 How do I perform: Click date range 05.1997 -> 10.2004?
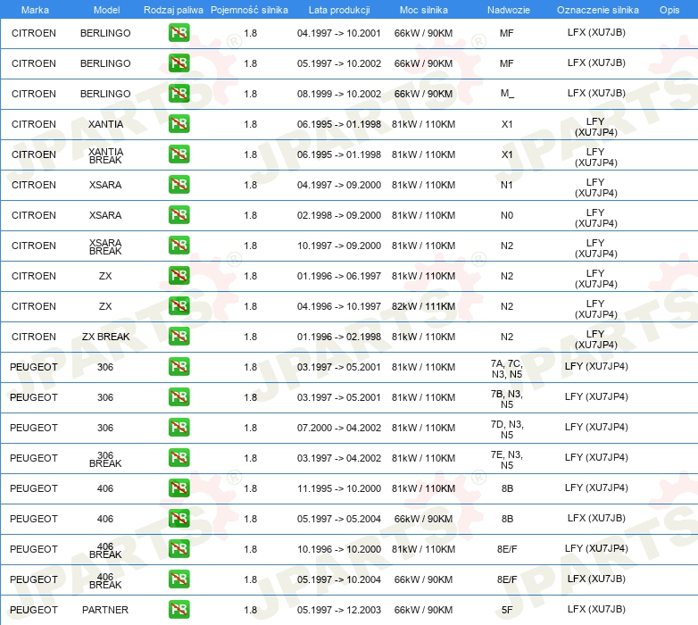(x=339, y=579)
